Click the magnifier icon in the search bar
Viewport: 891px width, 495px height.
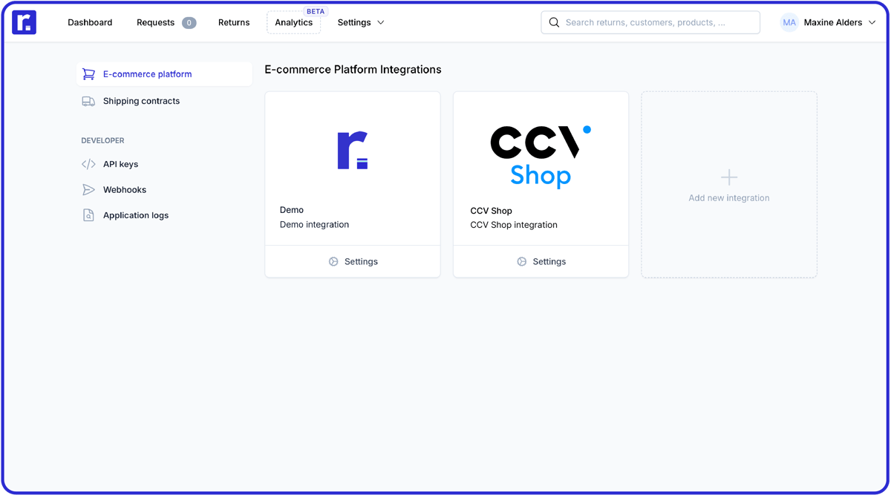click(554, 22)
